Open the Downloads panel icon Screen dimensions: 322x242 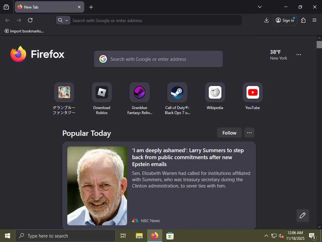click(266, 20)
